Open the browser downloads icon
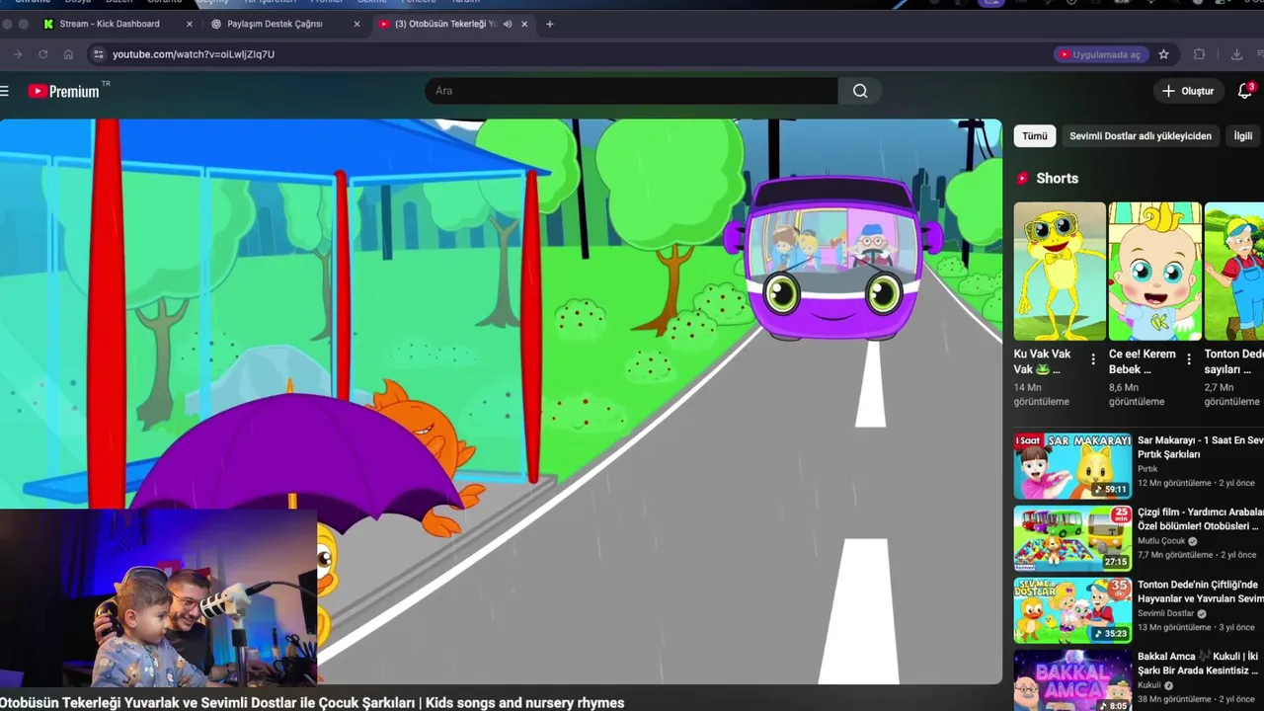 click(1236, 54)
